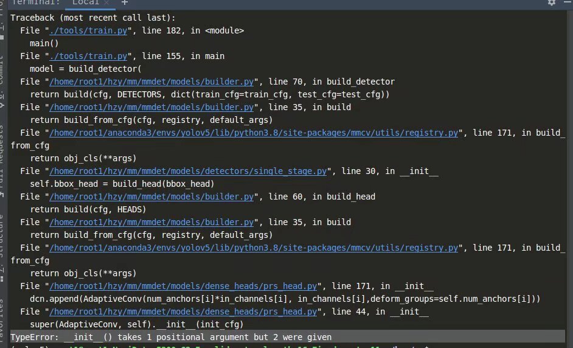Open prs_head.py link at line 44

click(x=183, y=312)
